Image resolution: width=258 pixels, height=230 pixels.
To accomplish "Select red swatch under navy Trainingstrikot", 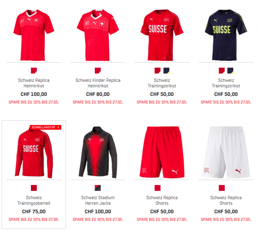I will tap(222, 71).
